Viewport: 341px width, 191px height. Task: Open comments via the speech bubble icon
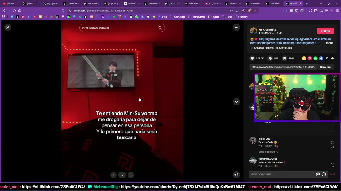click(x=270, y=58)
